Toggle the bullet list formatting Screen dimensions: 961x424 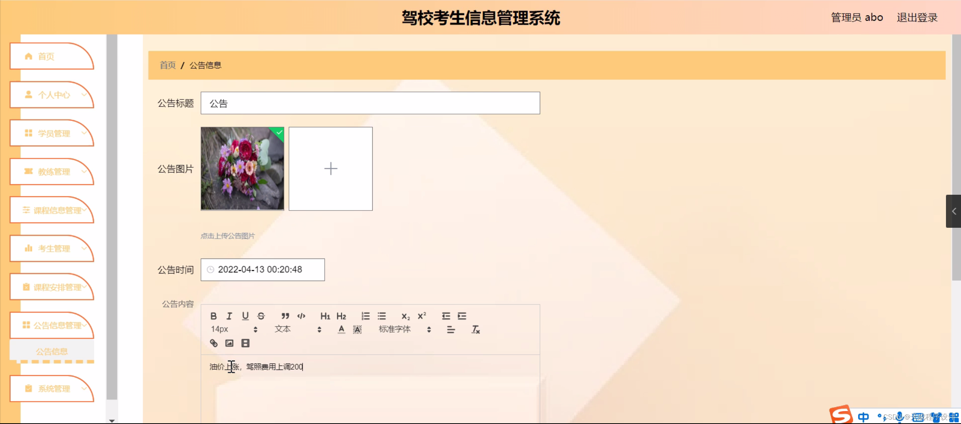coord(382,316)
